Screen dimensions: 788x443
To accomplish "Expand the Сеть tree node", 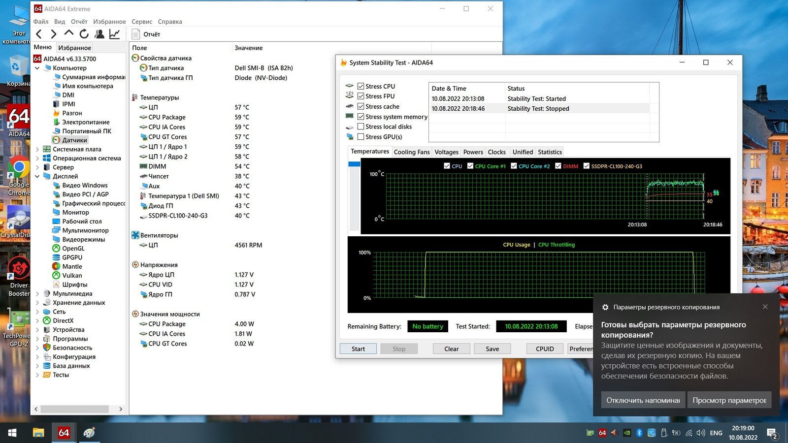I will pos(37,312).
